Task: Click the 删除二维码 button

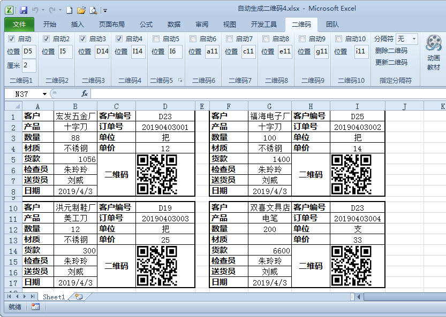Action: 391,51
